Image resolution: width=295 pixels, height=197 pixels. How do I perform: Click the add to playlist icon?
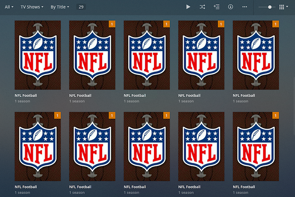tap(216, 7)
